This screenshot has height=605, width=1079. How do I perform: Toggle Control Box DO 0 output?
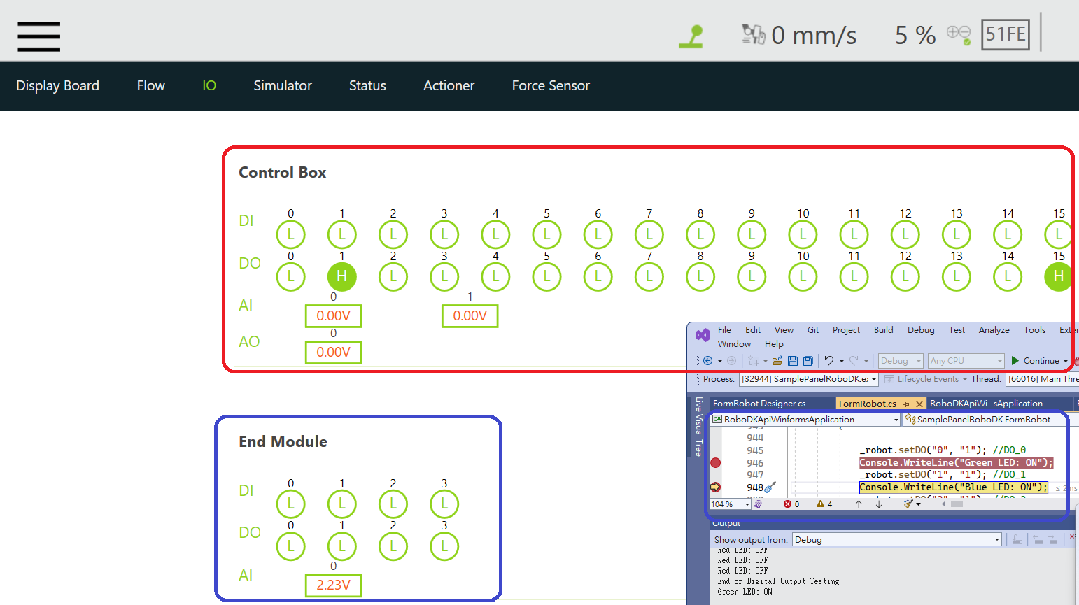pos(290,276)
